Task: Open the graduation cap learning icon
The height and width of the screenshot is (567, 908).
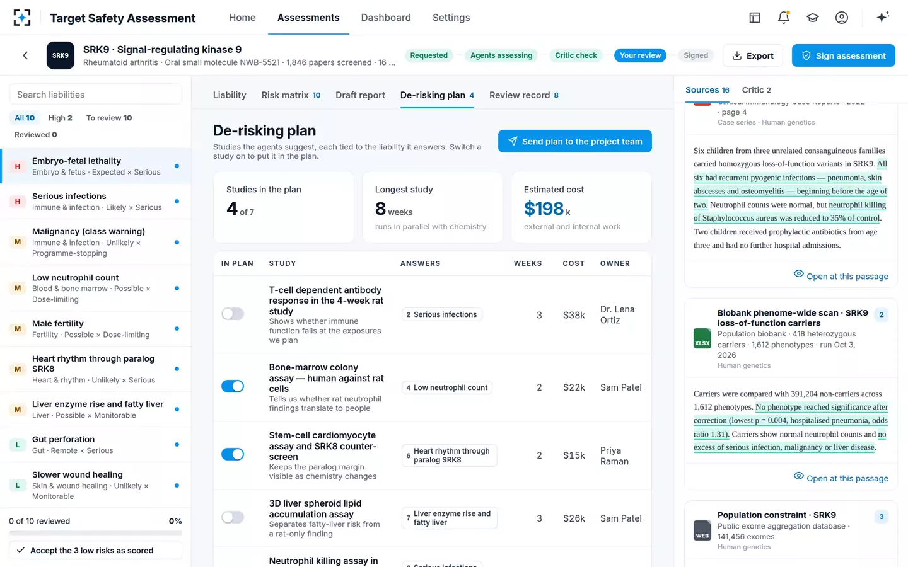Action: pyautogui.click(x=813, y=18)
